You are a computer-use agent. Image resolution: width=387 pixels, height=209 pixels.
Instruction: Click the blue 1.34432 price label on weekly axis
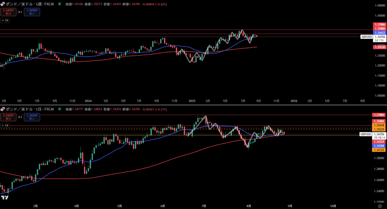pos(380,33)
